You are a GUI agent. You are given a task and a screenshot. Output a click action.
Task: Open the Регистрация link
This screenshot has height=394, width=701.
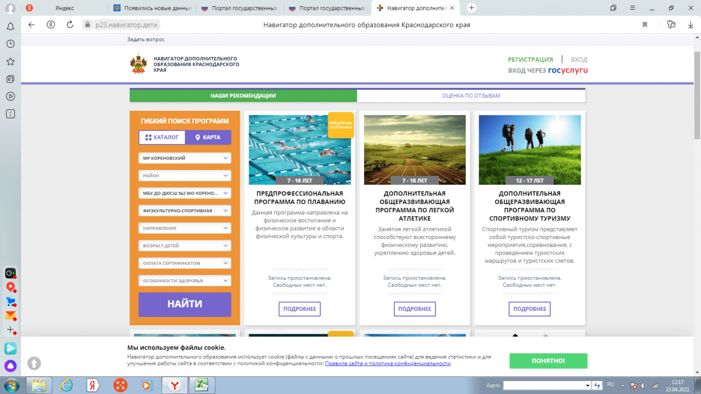(x=530, y=60)
